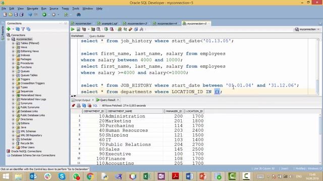This screenshot has width=323, height=181.
Task: Open SQL History icon
Action: click(x=136, y=29)
